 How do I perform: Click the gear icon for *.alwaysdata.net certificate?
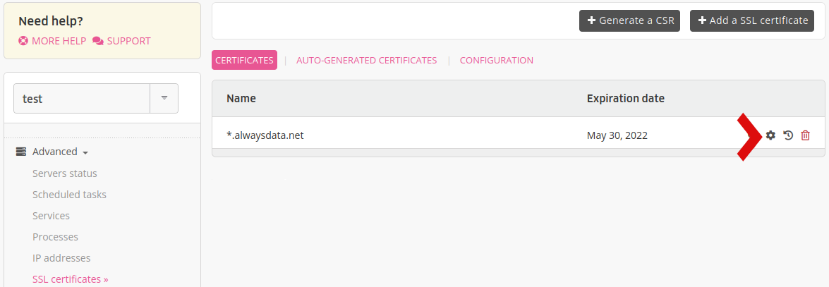(770, 135)
